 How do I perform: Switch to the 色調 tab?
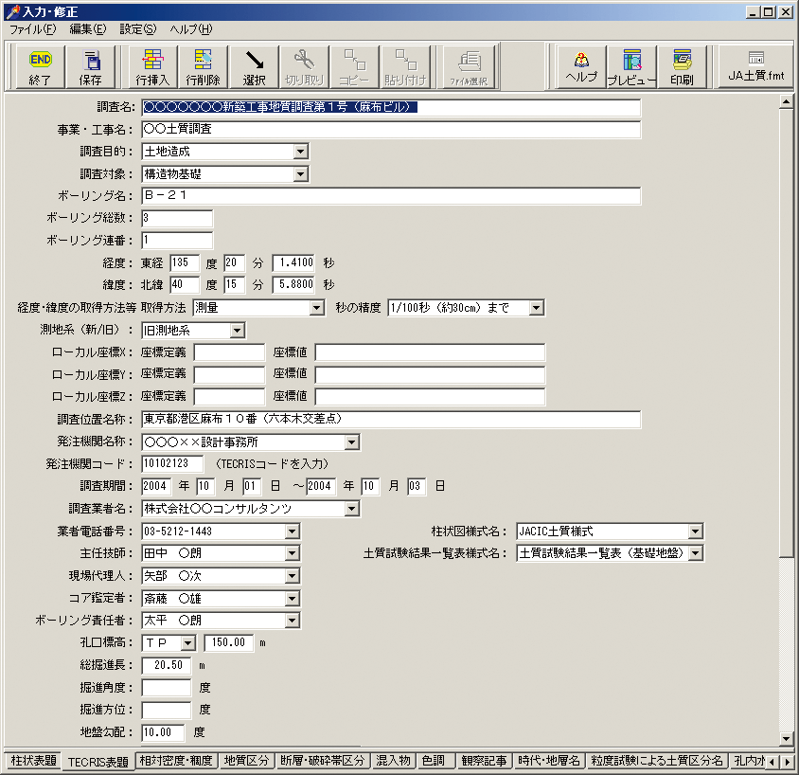[434, 760]
